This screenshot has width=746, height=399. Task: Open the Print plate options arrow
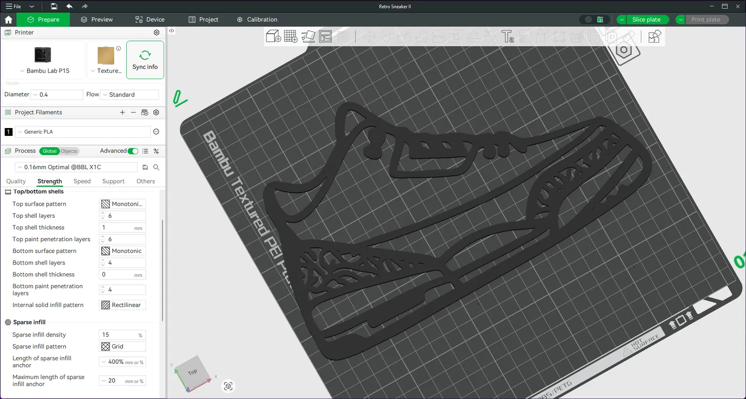[681, 20]
